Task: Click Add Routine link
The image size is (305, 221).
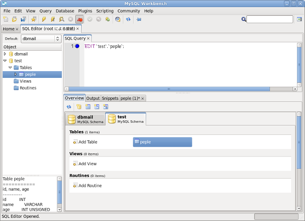Action: point(87,186)
